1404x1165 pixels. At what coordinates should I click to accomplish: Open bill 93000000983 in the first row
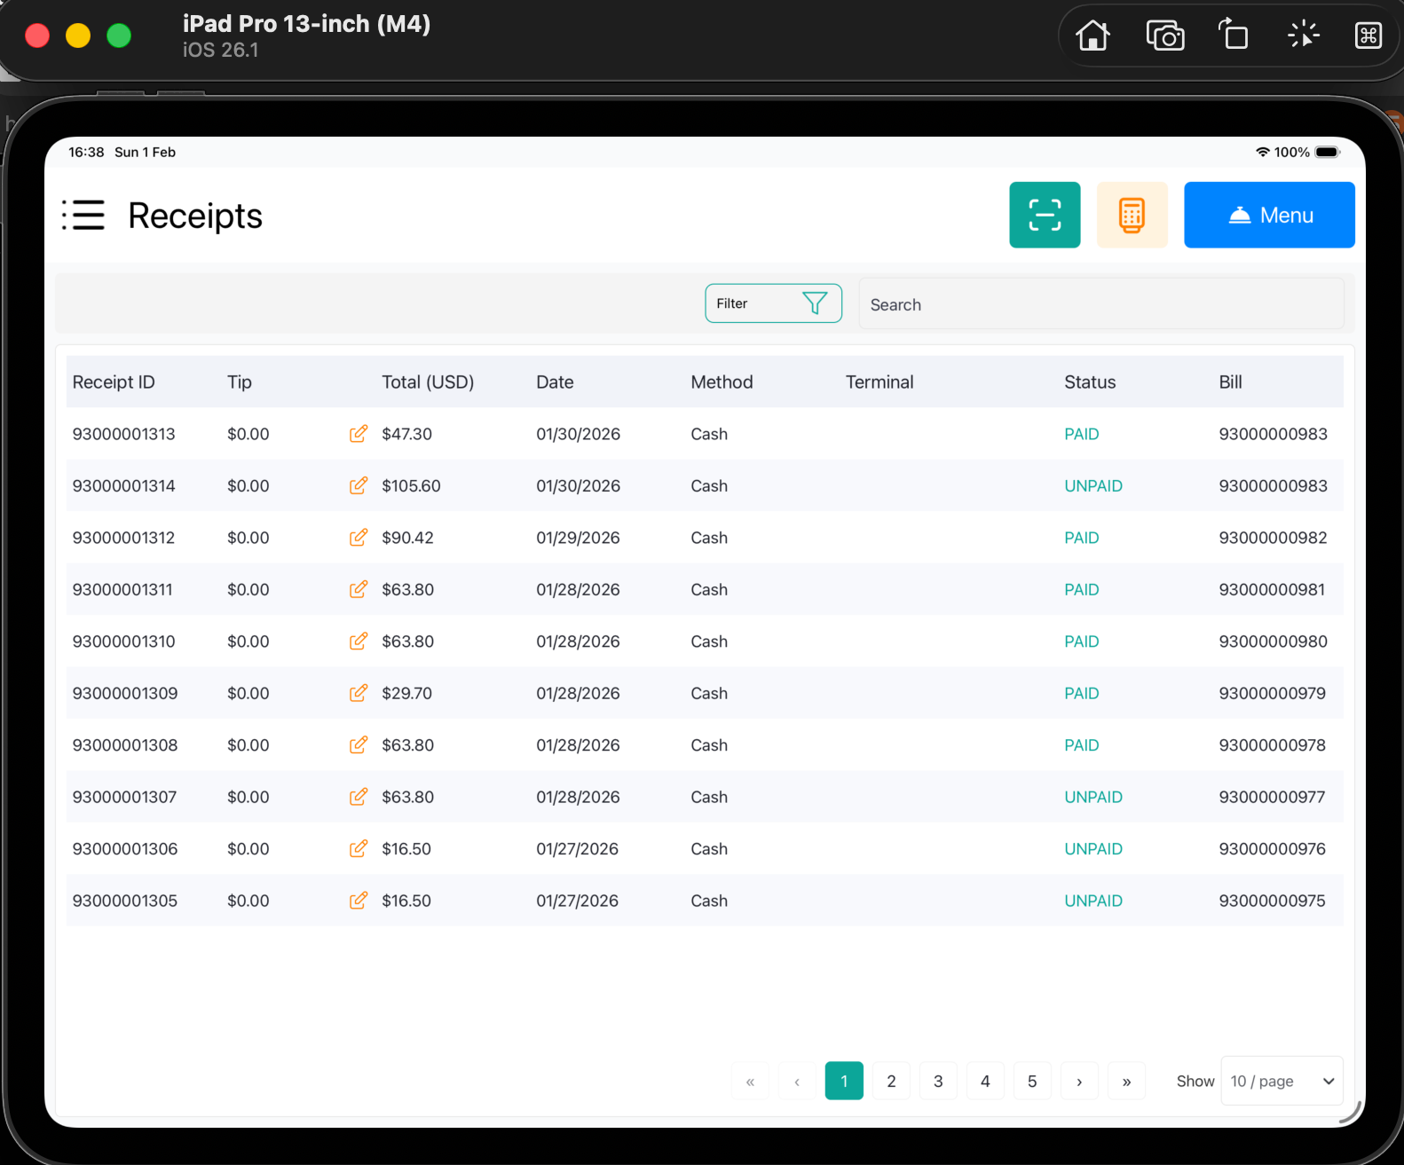(1273, 434)
